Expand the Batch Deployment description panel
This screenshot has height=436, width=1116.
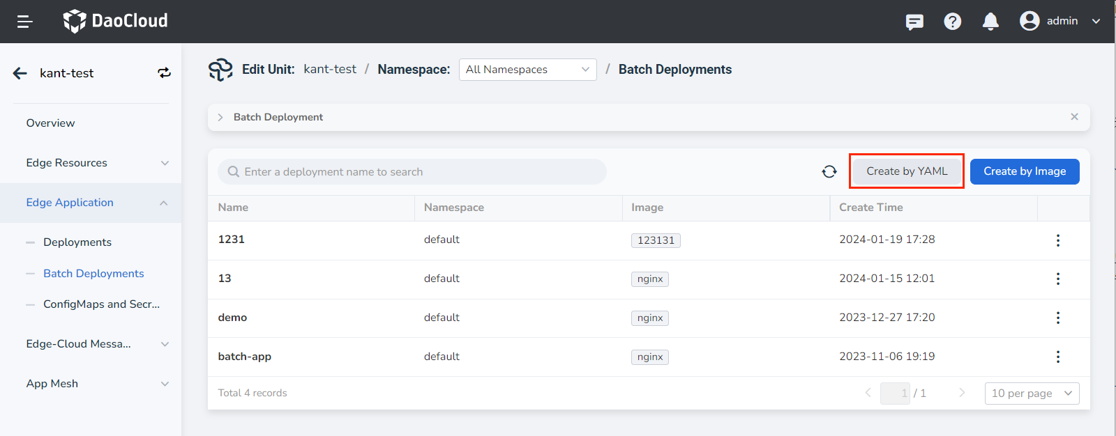[x=220, y=117]
